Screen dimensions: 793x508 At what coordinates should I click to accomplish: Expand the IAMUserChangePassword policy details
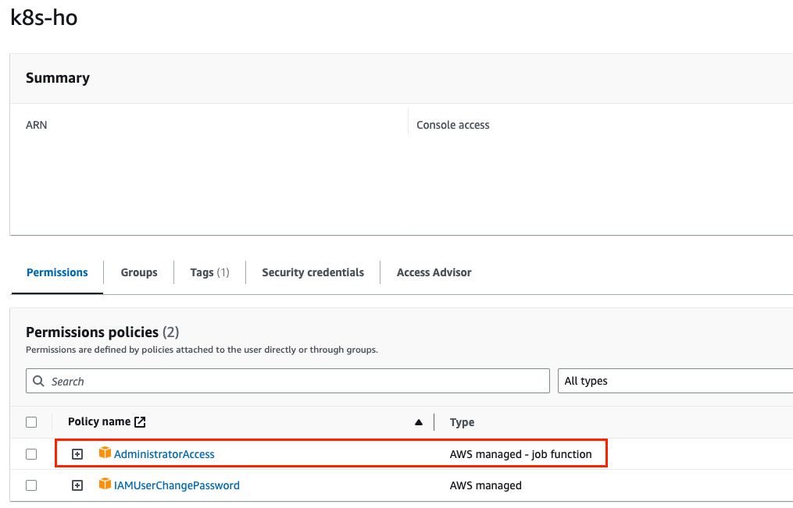(x=77, y=485)
